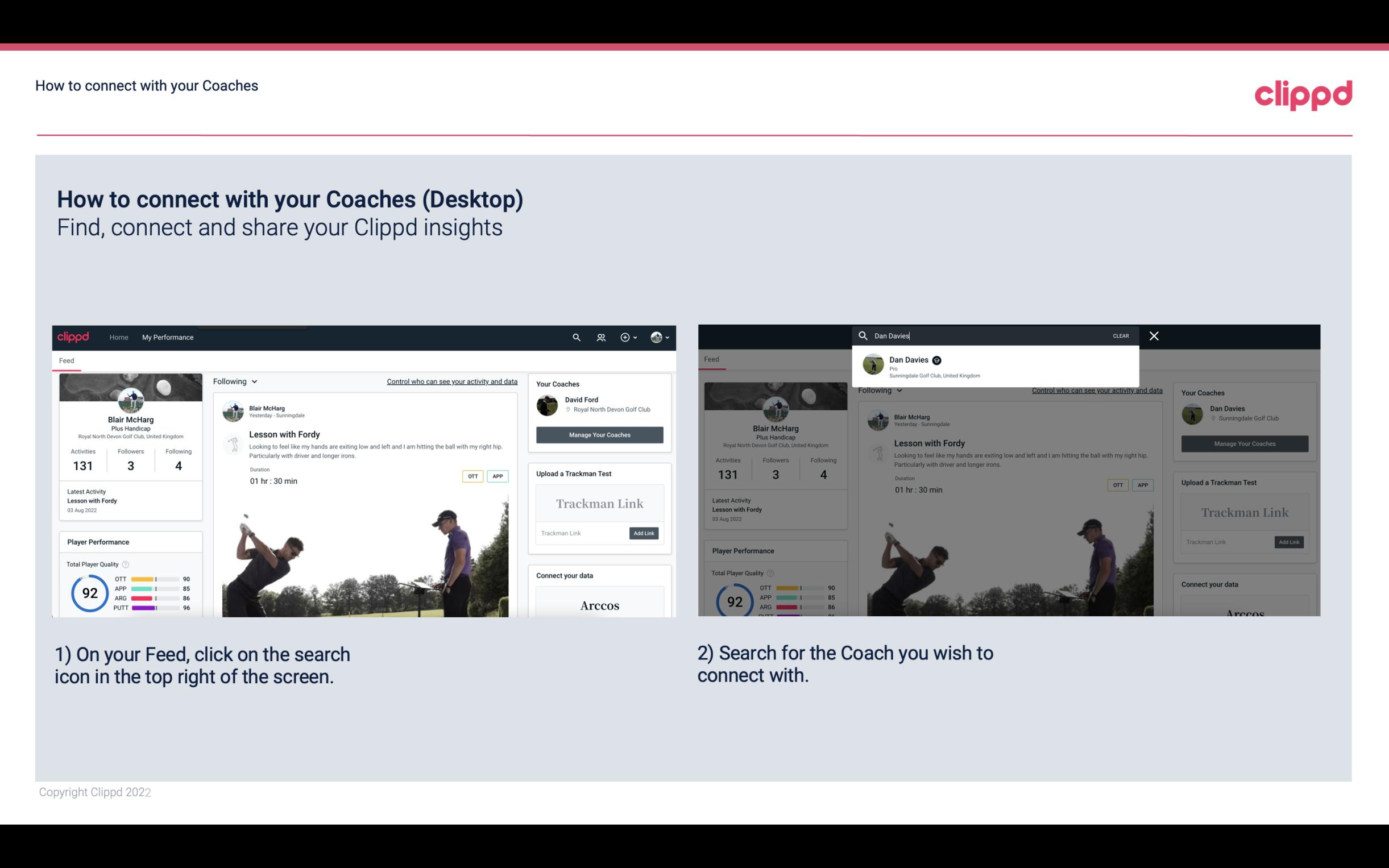
Task: Click the Home menu item in navbar
Action: (119, 337)
